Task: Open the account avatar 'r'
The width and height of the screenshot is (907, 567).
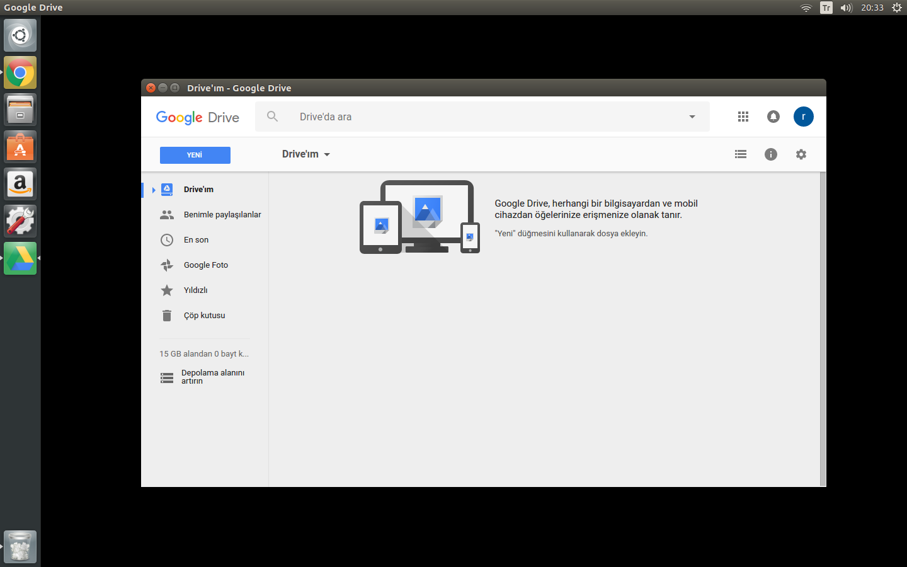Action: click(x=804, y=117)
